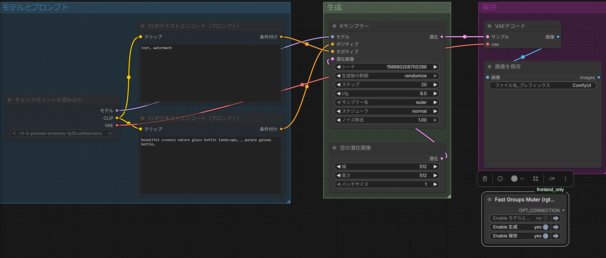The height and width of the screenshot is (258, 606).
Task: Open the three-dot more options menu
Action: coord(565,179)
